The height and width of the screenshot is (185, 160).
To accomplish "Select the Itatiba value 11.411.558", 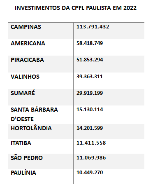I will tap(91, 143).
